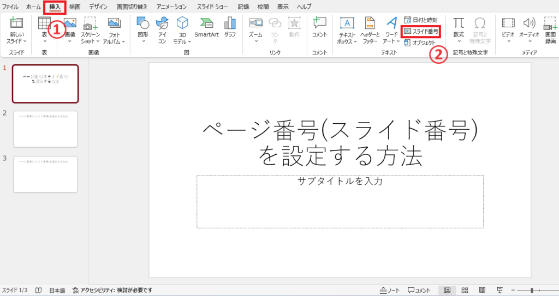Select slide 2 thumbnail
Image resolution: width=559 pixels, height=296 pixels.
click(x=45, y=129)
